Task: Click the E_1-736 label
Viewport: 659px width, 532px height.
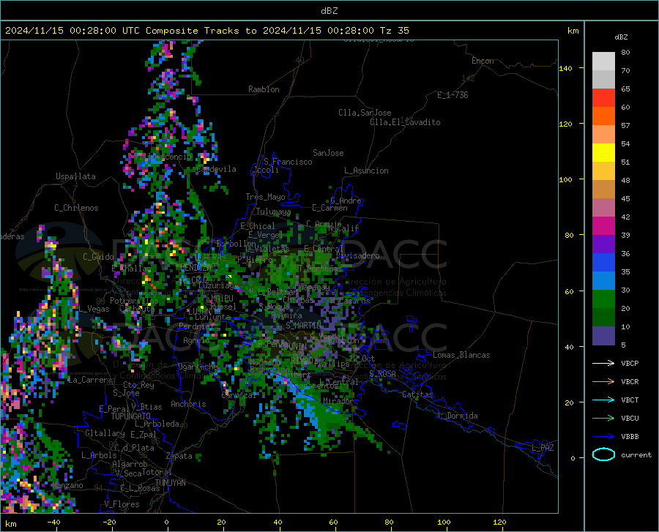Action: coord(453,95)
